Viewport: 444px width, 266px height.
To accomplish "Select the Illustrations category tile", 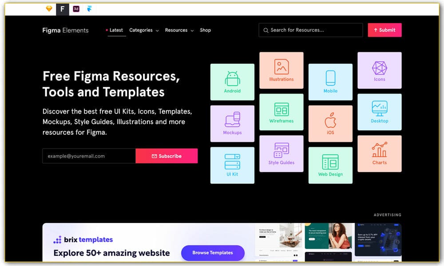I will [x=281, y=70].
